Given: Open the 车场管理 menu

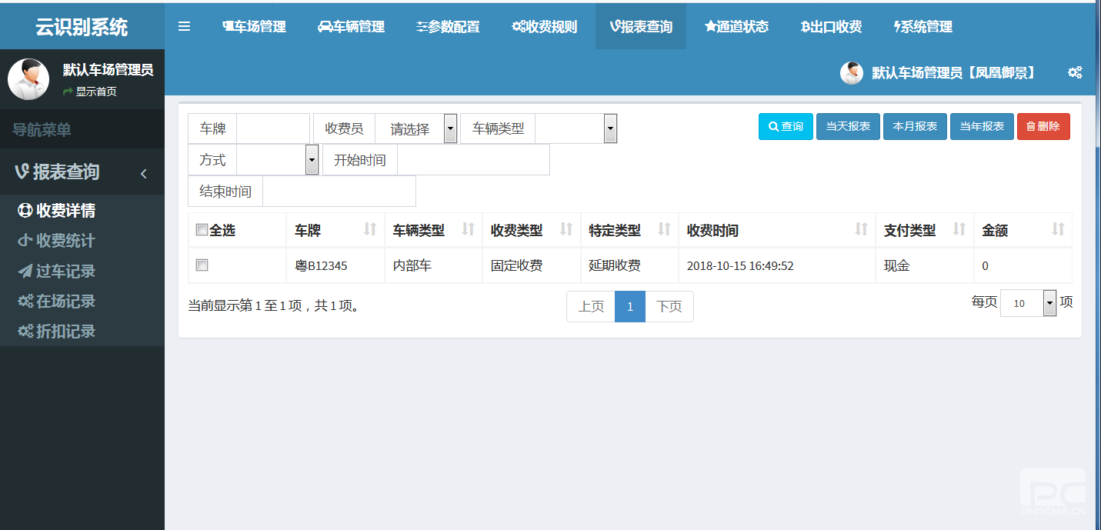Looking at the screenshot, I should [254, 27].
